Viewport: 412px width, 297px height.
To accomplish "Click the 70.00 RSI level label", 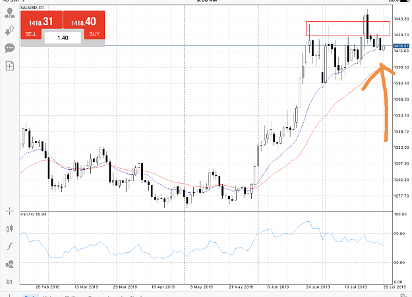I will 399,233.
